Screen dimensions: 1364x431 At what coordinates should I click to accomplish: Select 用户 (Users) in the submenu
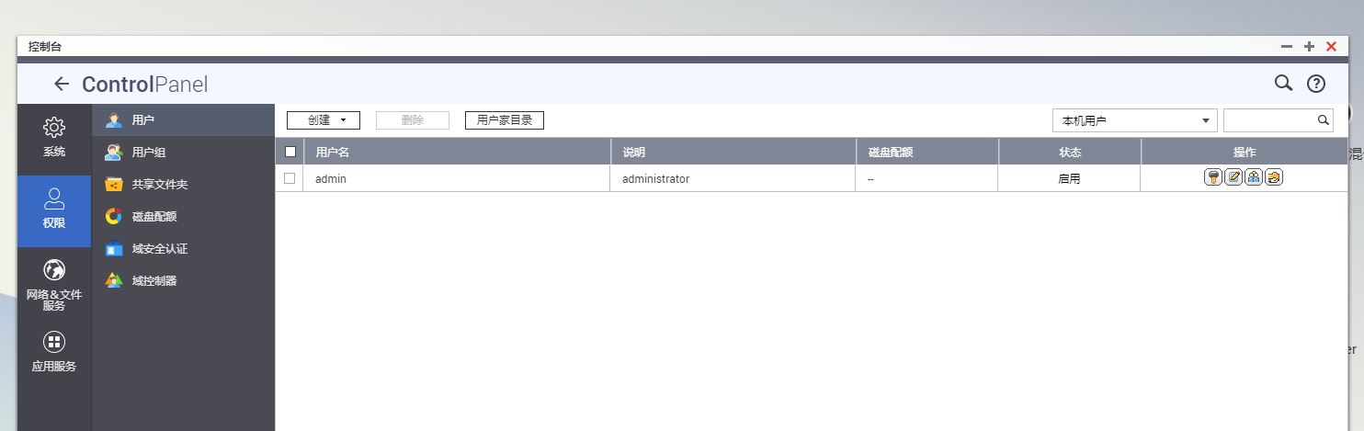(184, 120)
